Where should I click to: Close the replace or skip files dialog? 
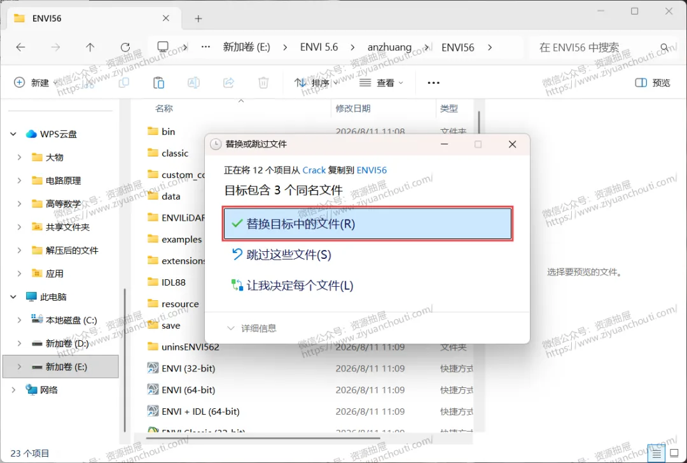point(512,144)
